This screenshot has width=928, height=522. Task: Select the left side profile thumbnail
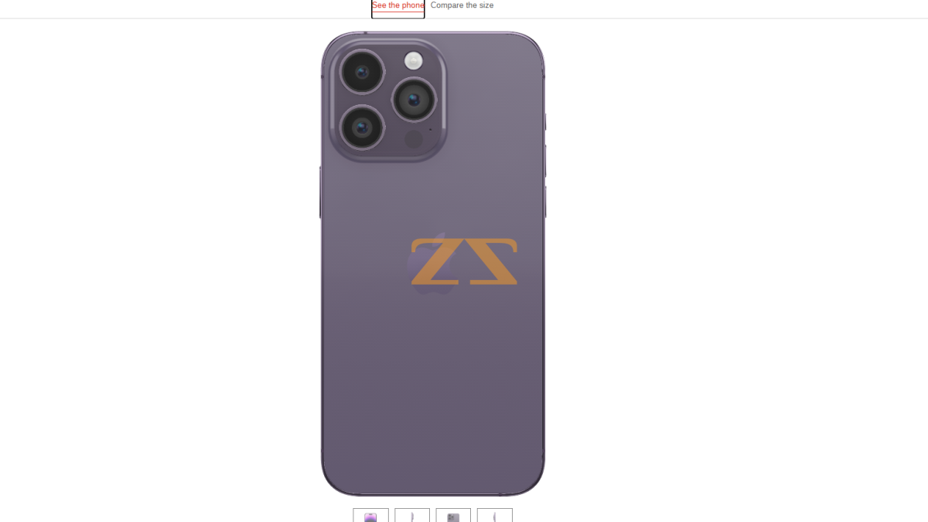point(412,515)
